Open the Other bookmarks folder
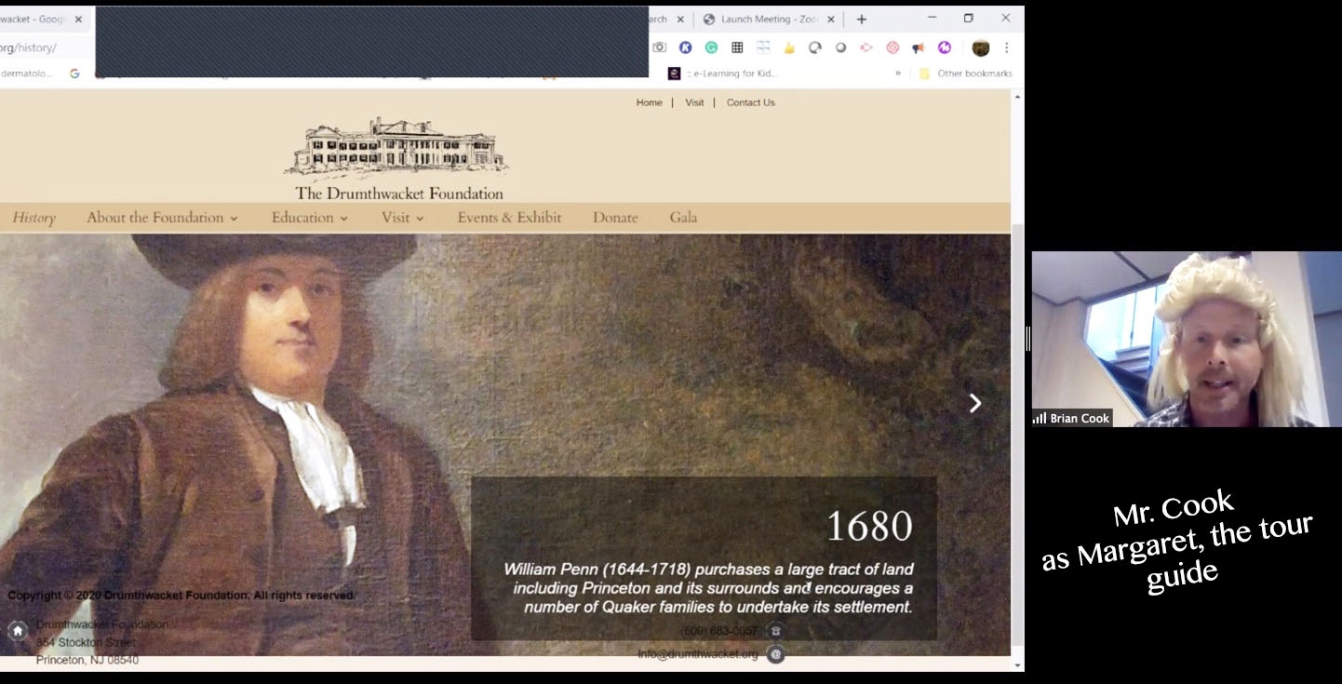Viewport: 1342px width, 684px height. (x=965, y=74)
